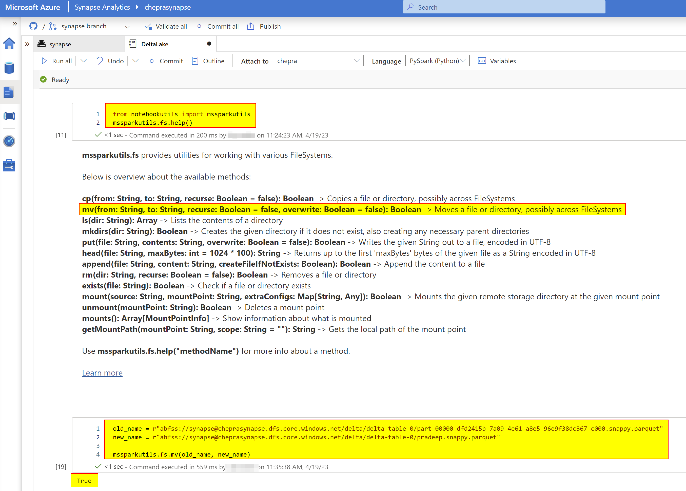Image resolution: width=686 pixels, height=491 pixels.
Task: Click the synapse tab storage icon
Action: (x=42, y=44)
